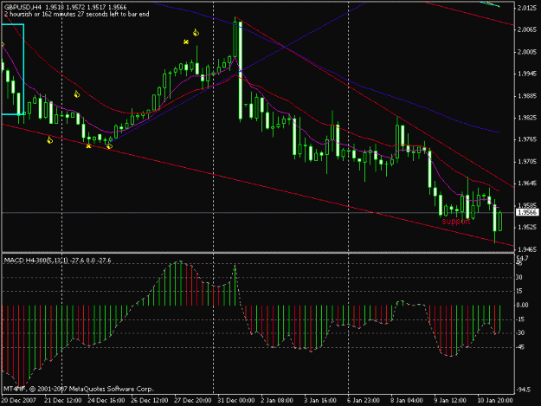541x406 pixels.
Task: Click the yellow X marker on the lower red trendline
Action: [88, 146]
